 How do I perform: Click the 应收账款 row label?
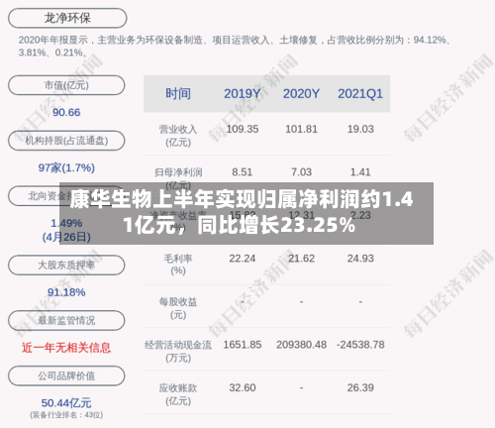coord(178,394)
